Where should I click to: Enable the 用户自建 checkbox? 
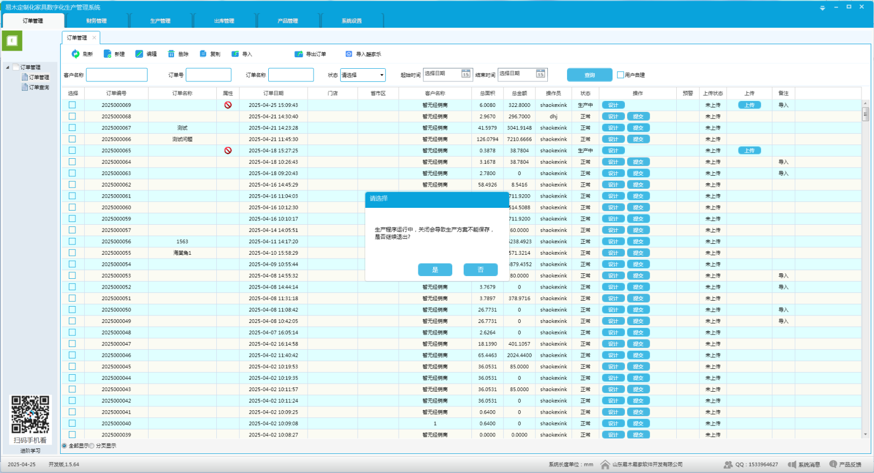(x=621, y=75)
